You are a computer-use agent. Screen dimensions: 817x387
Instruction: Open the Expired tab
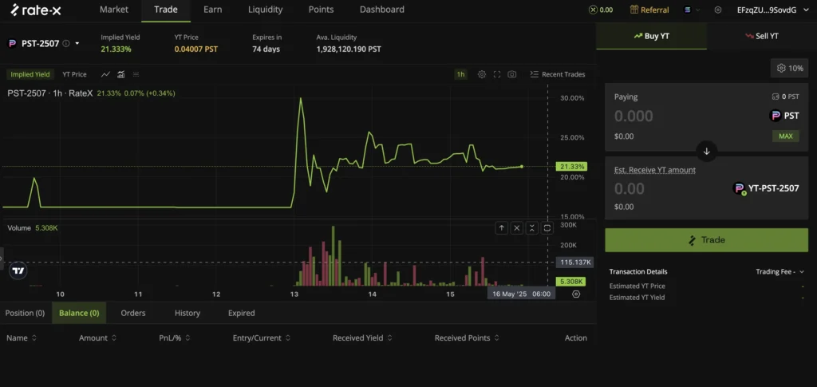point(241,313)
